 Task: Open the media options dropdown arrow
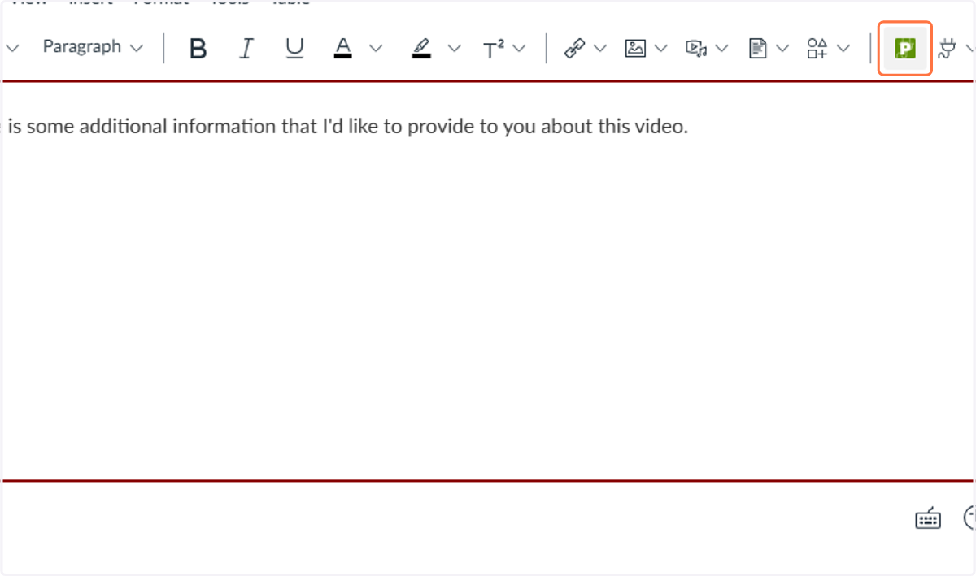721,49
